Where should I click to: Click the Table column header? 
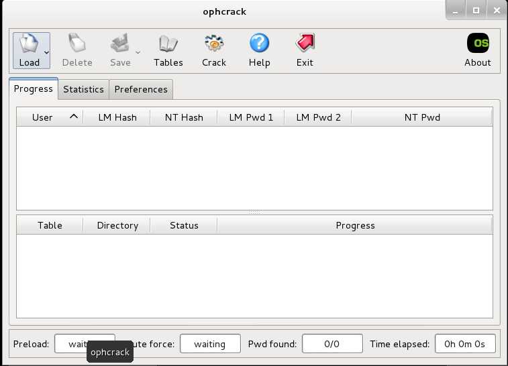50,225
